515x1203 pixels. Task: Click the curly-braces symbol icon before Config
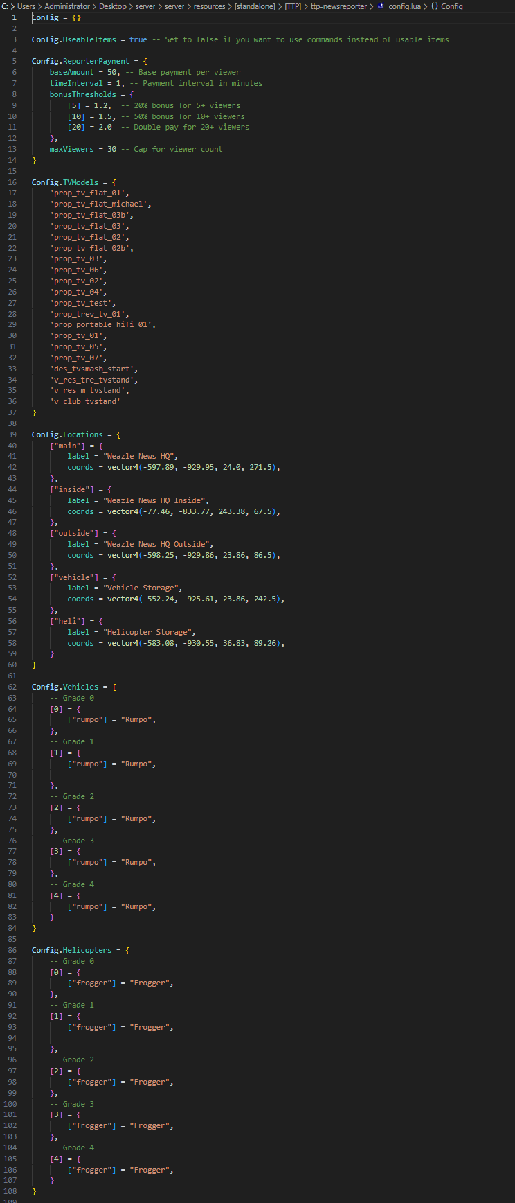[x=434, y=6]
